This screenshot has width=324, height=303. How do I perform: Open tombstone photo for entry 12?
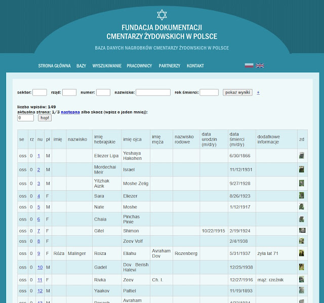pyautogui.click(x=302, y=290)
